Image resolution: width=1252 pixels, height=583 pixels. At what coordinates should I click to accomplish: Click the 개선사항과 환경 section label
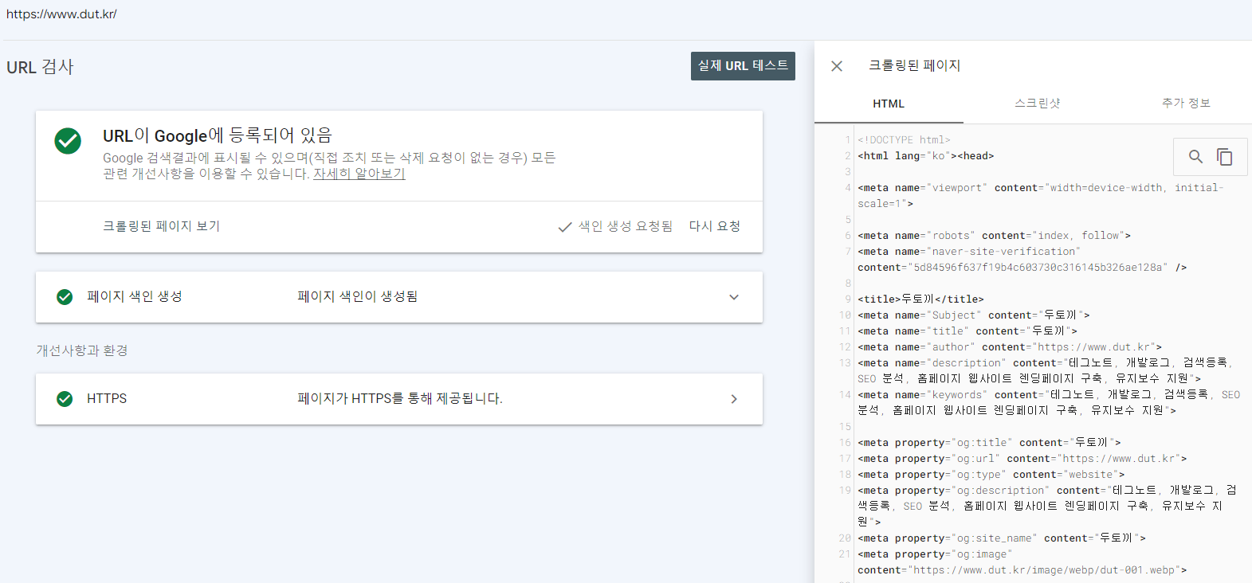click(82, 350)
